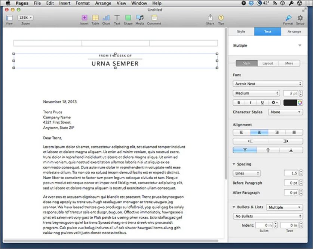This screenshot has height=249, width=313.
Task: Open the Table insertion menu
Action: (x=95, y=18)
